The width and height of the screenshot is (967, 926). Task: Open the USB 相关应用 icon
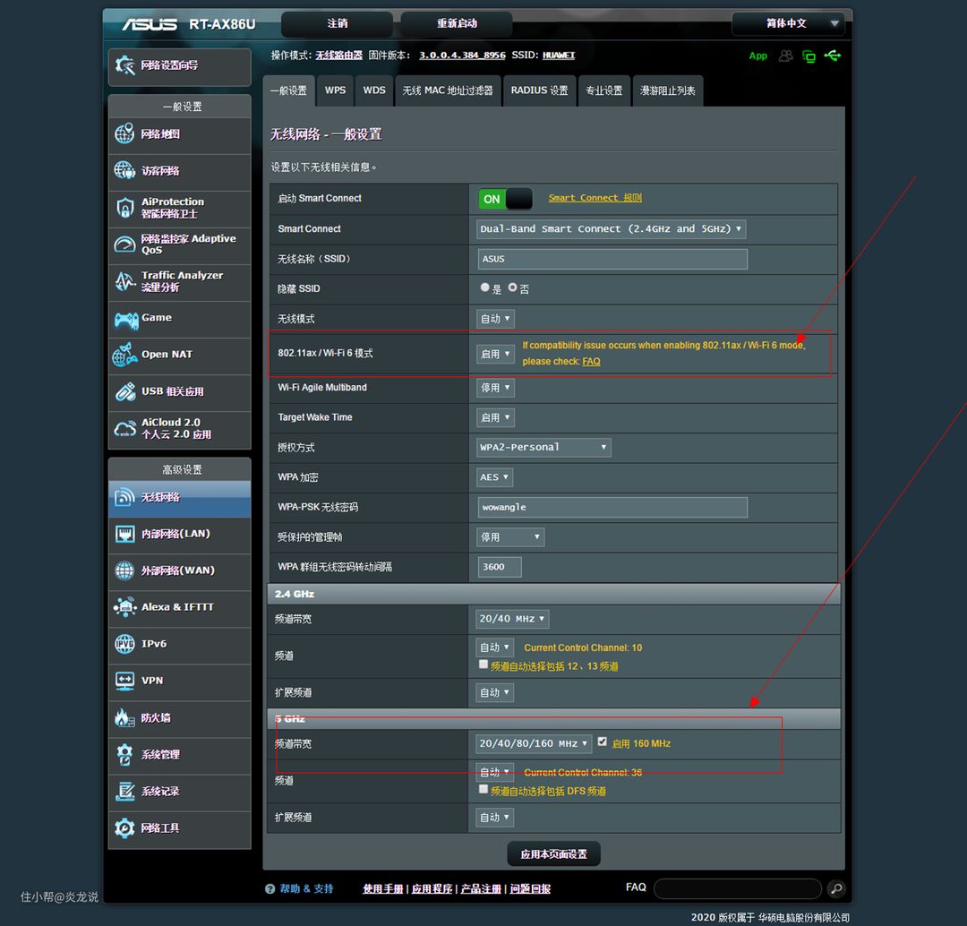[x=124, y=391]
